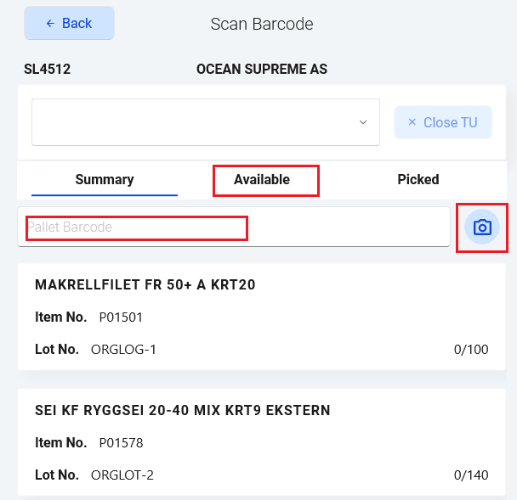The image size is (517, 500).
Task: Click the 0/140 picked quantity
Action: coord(471,475)
